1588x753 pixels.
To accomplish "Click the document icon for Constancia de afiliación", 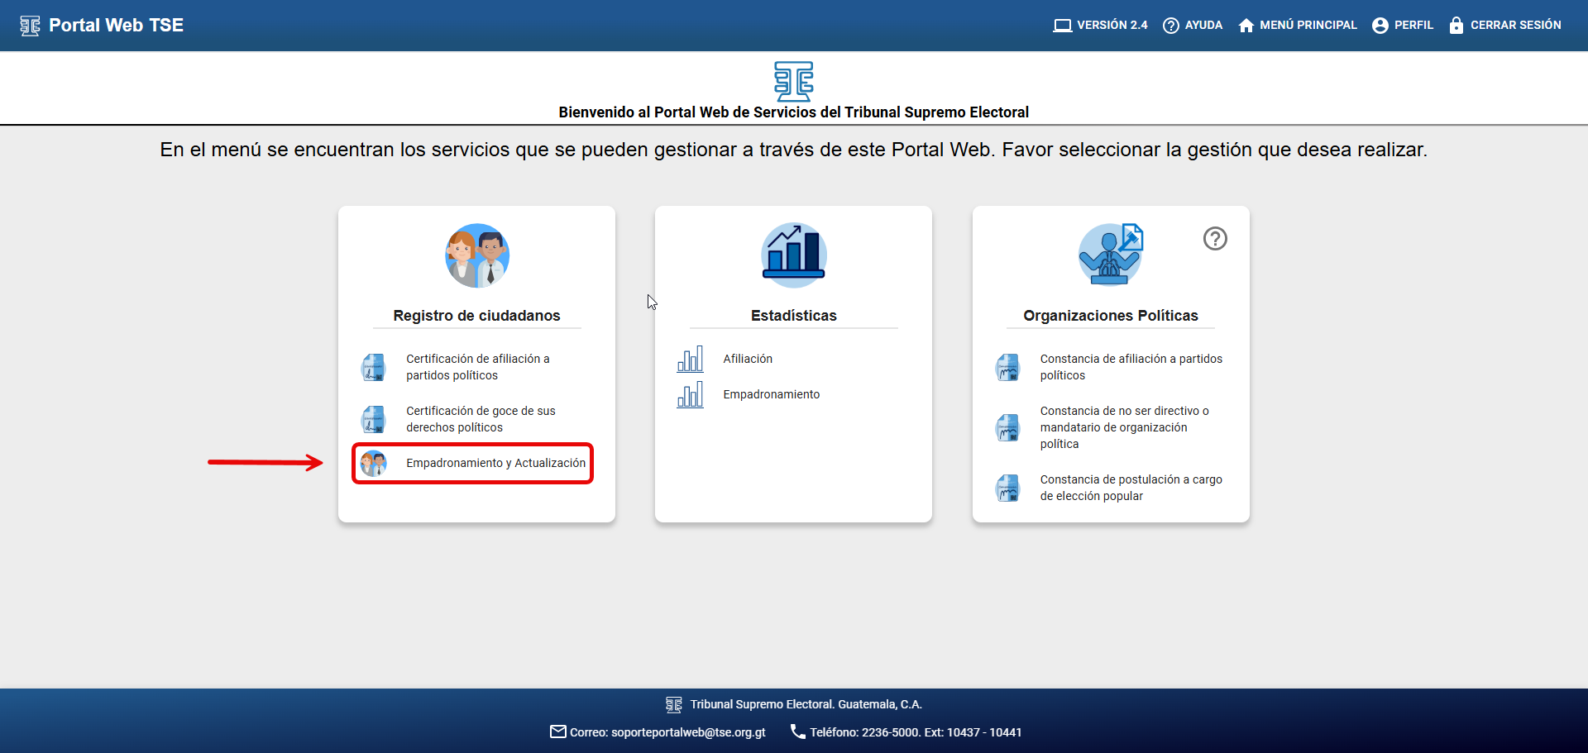I will tap(1007, 367).
